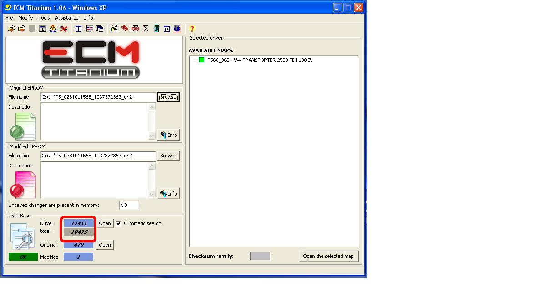Open the Tools menu
554x292 pixels.
pyautogui.click(x=44, y=18)
